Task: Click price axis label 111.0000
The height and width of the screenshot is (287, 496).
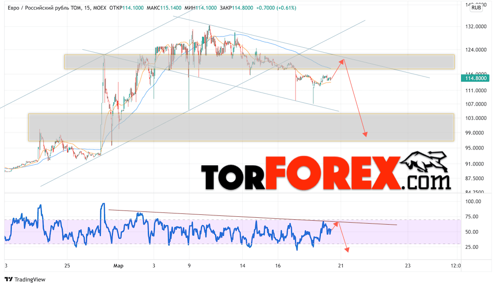Action: 476,91
